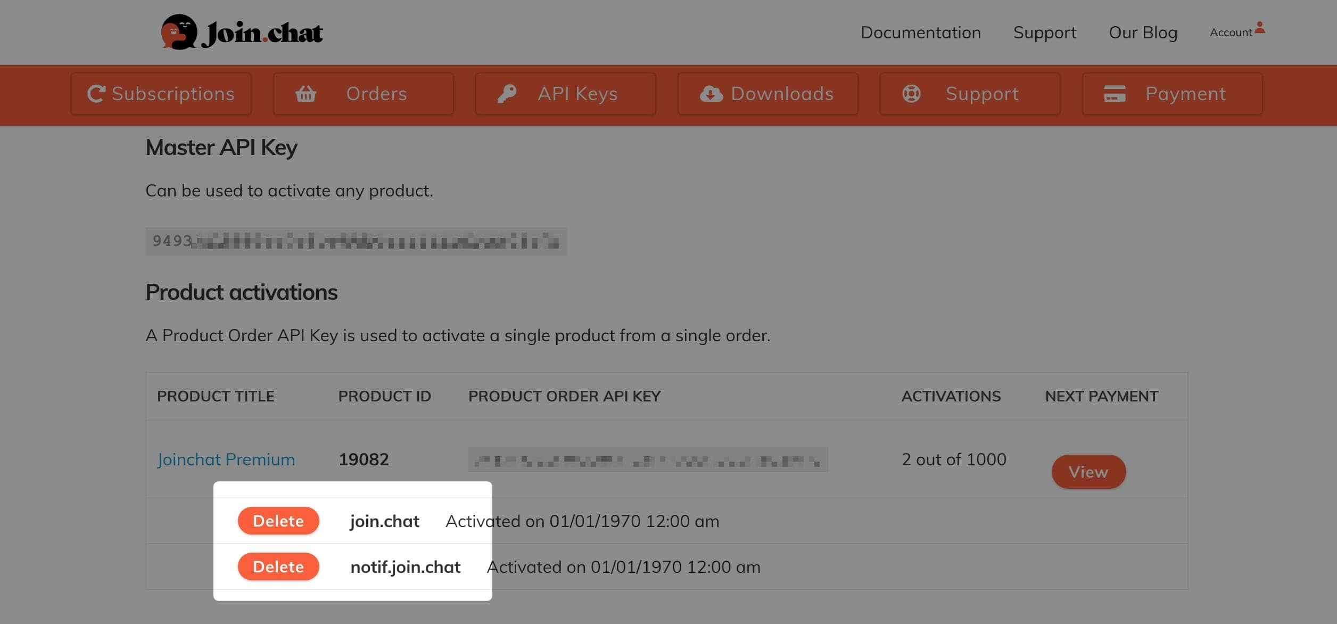This screenshot has height=624, width=1337.
Task: Open Documentation in top navigation
Action: pyautogui.click(x=920, y=32)
